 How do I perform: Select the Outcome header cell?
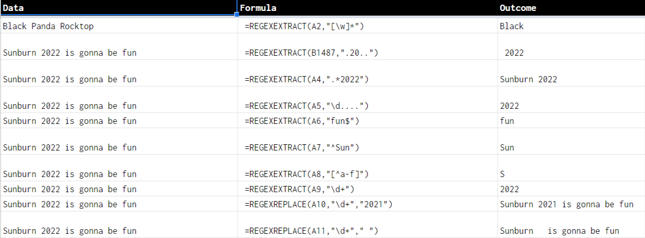click(x=572, y=8)
